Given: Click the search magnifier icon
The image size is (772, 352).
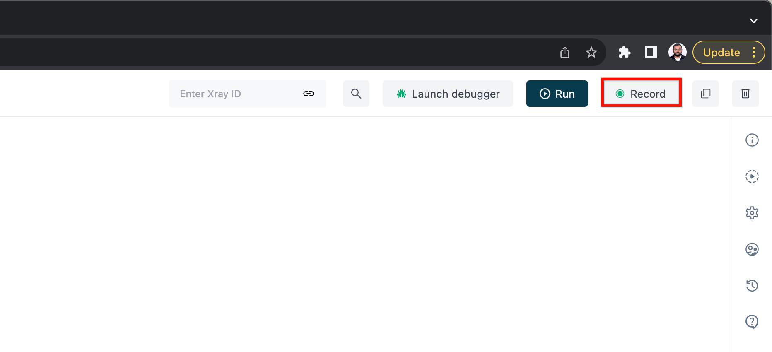Looking at the screenshot, I should (x=356, y=94).
